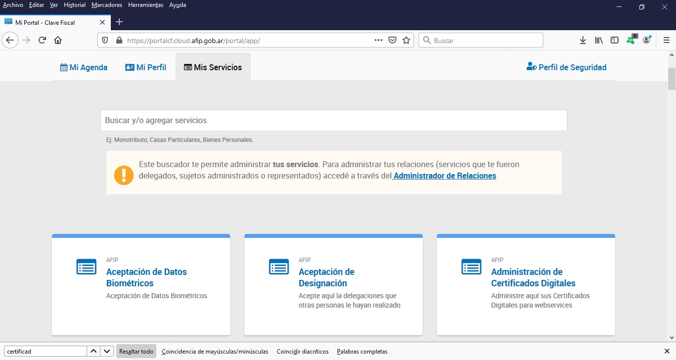Click the Aceptación de Designación card icon

[x=279, y=267]
